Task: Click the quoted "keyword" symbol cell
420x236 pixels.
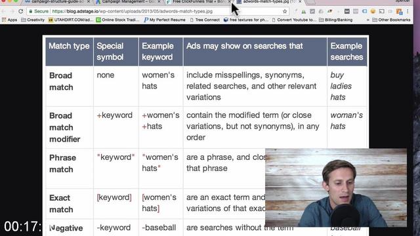Action: pos(115,157)
